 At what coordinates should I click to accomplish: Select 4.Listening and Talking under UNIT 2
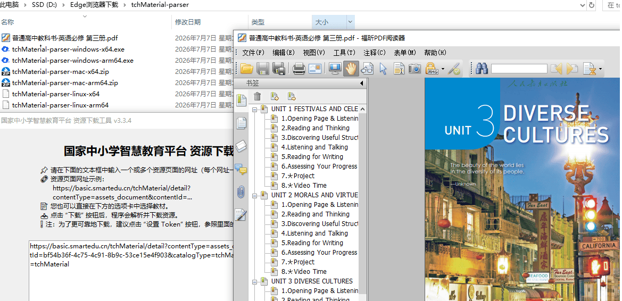[314, 233]
